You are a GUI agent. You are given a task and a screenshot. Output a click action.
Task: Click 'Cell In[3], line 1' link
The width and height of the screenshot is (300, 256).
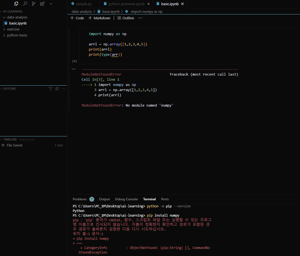(x=100, y=79)
